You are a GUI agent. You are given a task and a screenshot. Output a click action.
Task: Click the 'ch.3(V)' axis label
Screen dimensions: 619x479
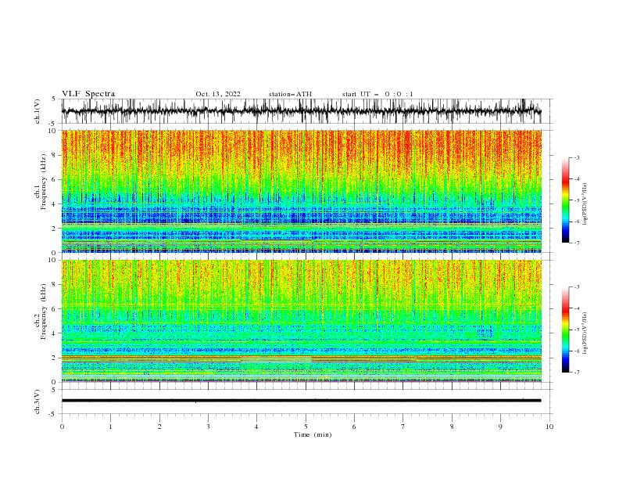[x=38, y=402]
